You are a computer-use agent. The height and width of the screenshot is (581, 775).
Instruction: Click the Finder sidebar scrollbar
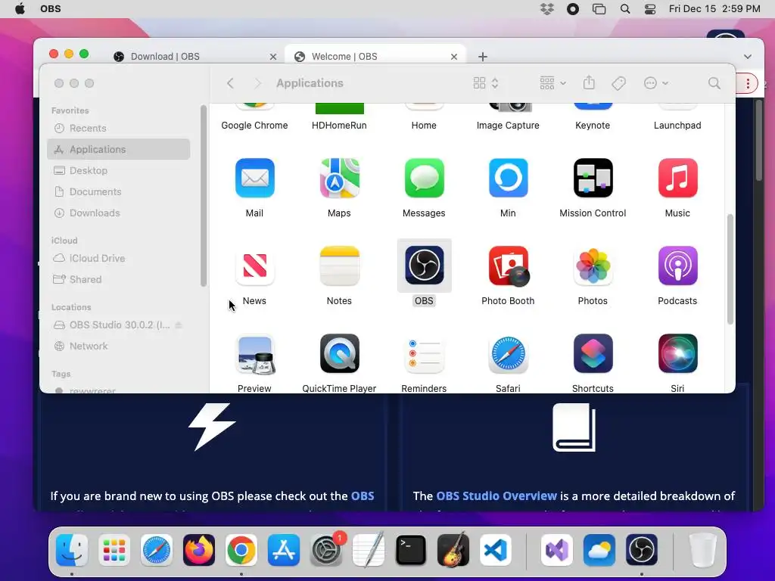pos(203,196)
